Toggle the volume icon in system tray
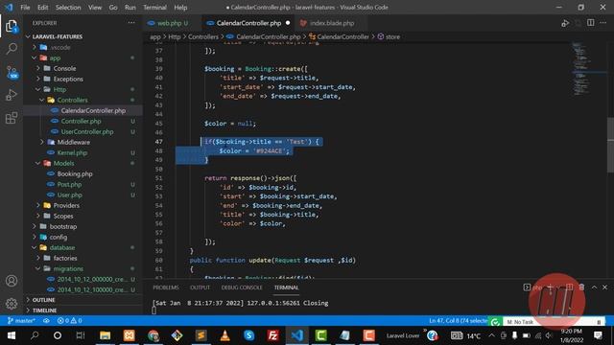This screenshot has height=345, width=614. pyautogui.click(x=550, y=335)
